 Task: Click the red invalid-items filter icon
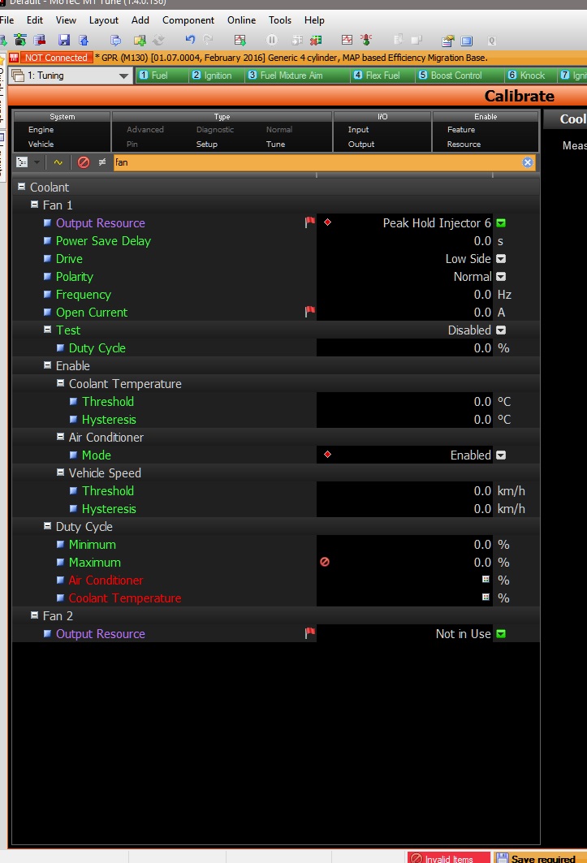point(83,162)
